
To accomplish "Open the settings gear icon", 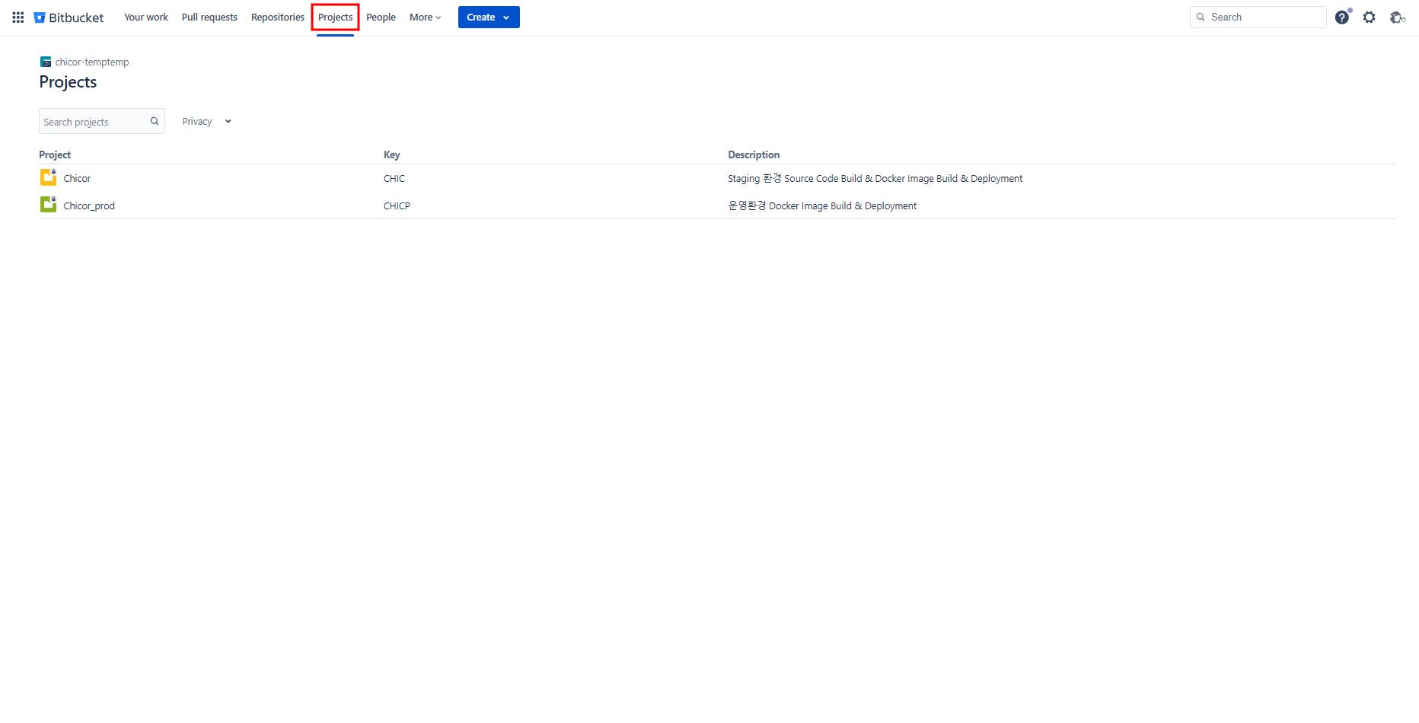I will [1369, 18].
